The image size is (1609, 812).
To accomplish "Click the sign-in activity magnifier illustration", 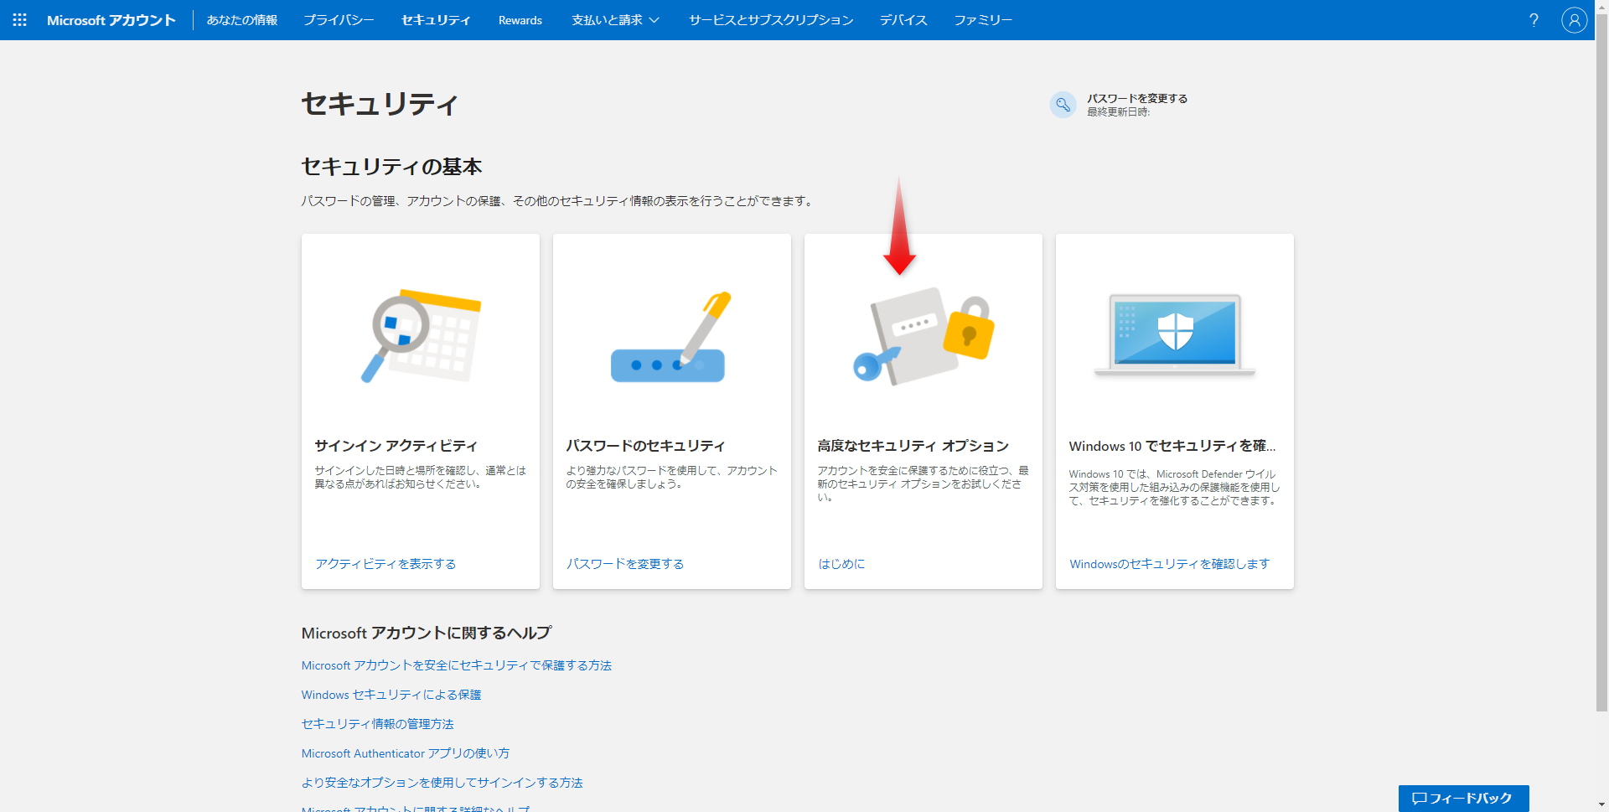I will [421, 336].
